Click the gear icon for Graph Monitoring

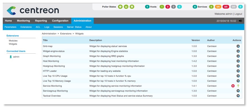point(238,56)
